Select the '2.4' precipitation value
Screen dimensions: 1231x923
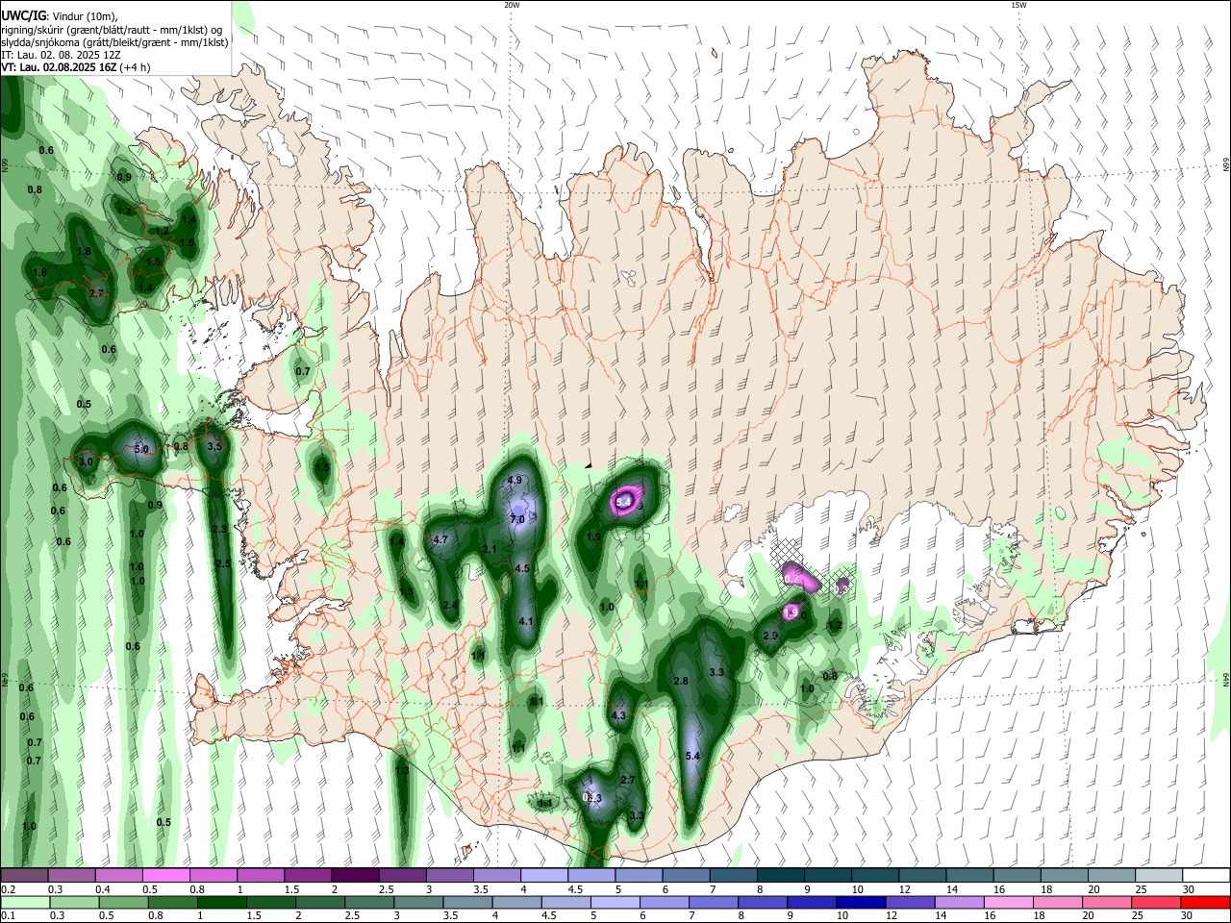(450, 605)
